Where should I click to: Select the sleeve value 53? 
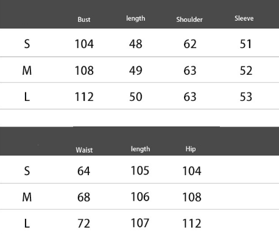[x=246, y=97]
